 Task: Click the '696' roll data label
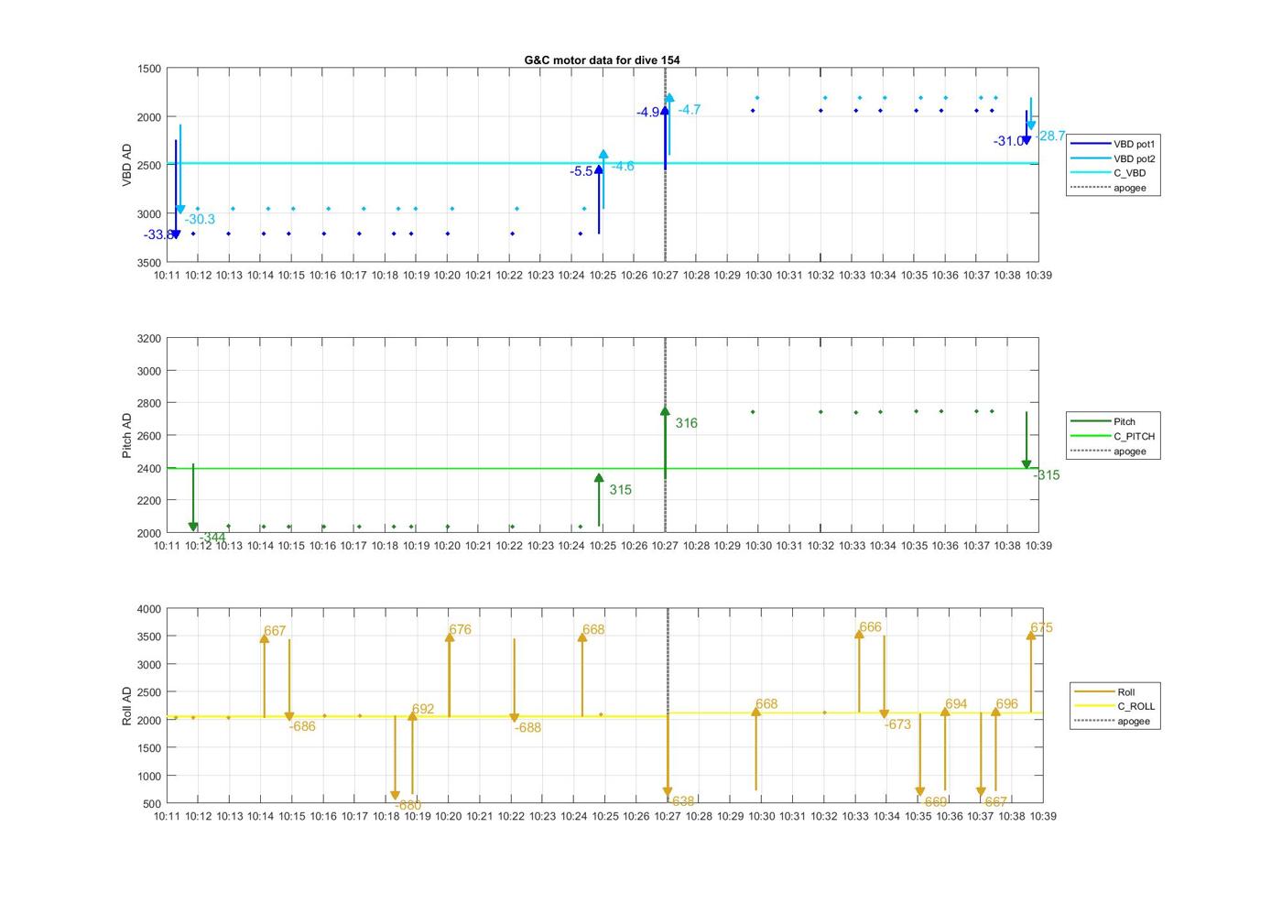[x=1006, y=703]
